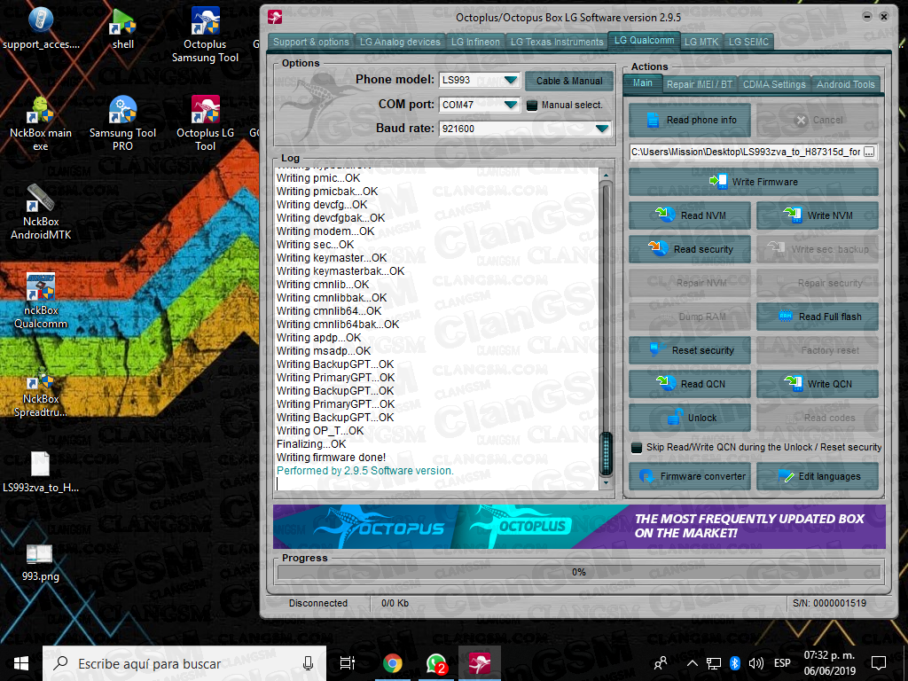The width and height of the screenshot is (908, 681).
Task: Click the firmware file path field
Action: [746, 152]
